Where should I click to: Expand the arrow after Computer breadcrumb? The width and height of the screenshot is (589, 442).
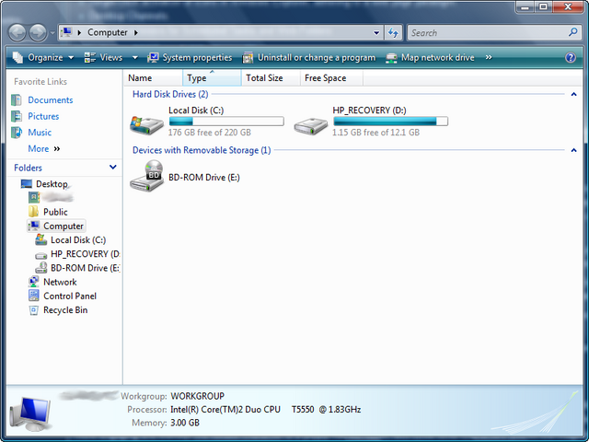point(136,33)
